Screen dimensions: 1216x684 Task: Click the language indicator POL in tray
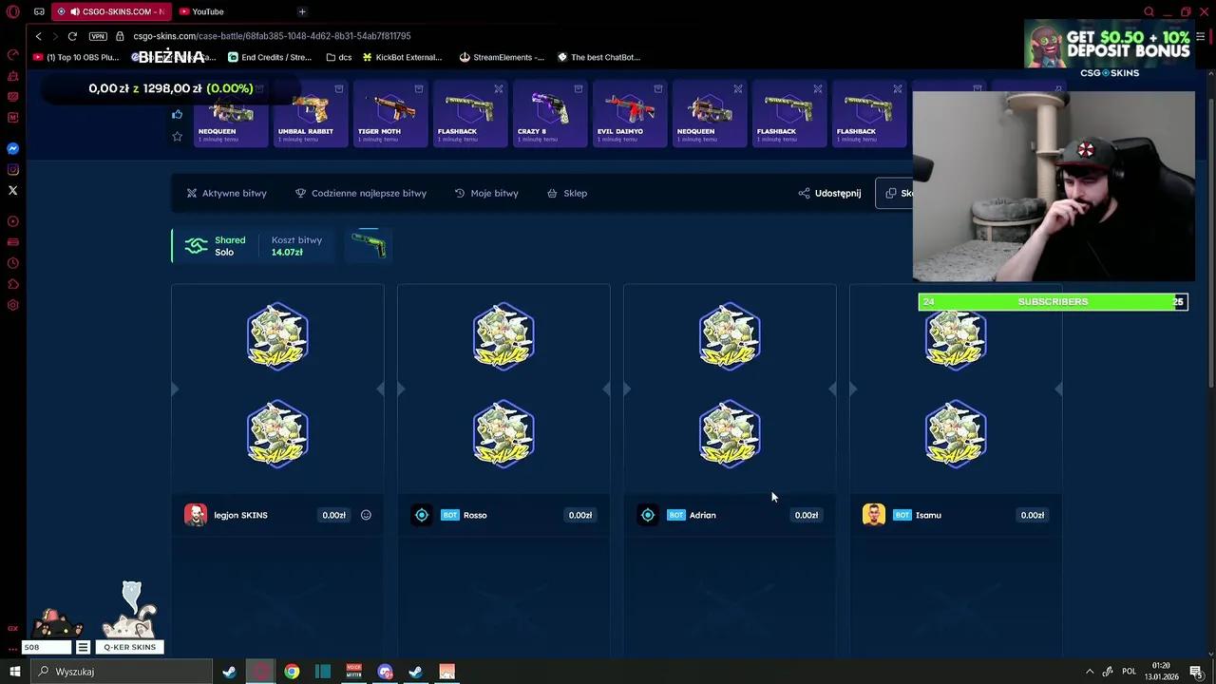tap(1130, 672)
